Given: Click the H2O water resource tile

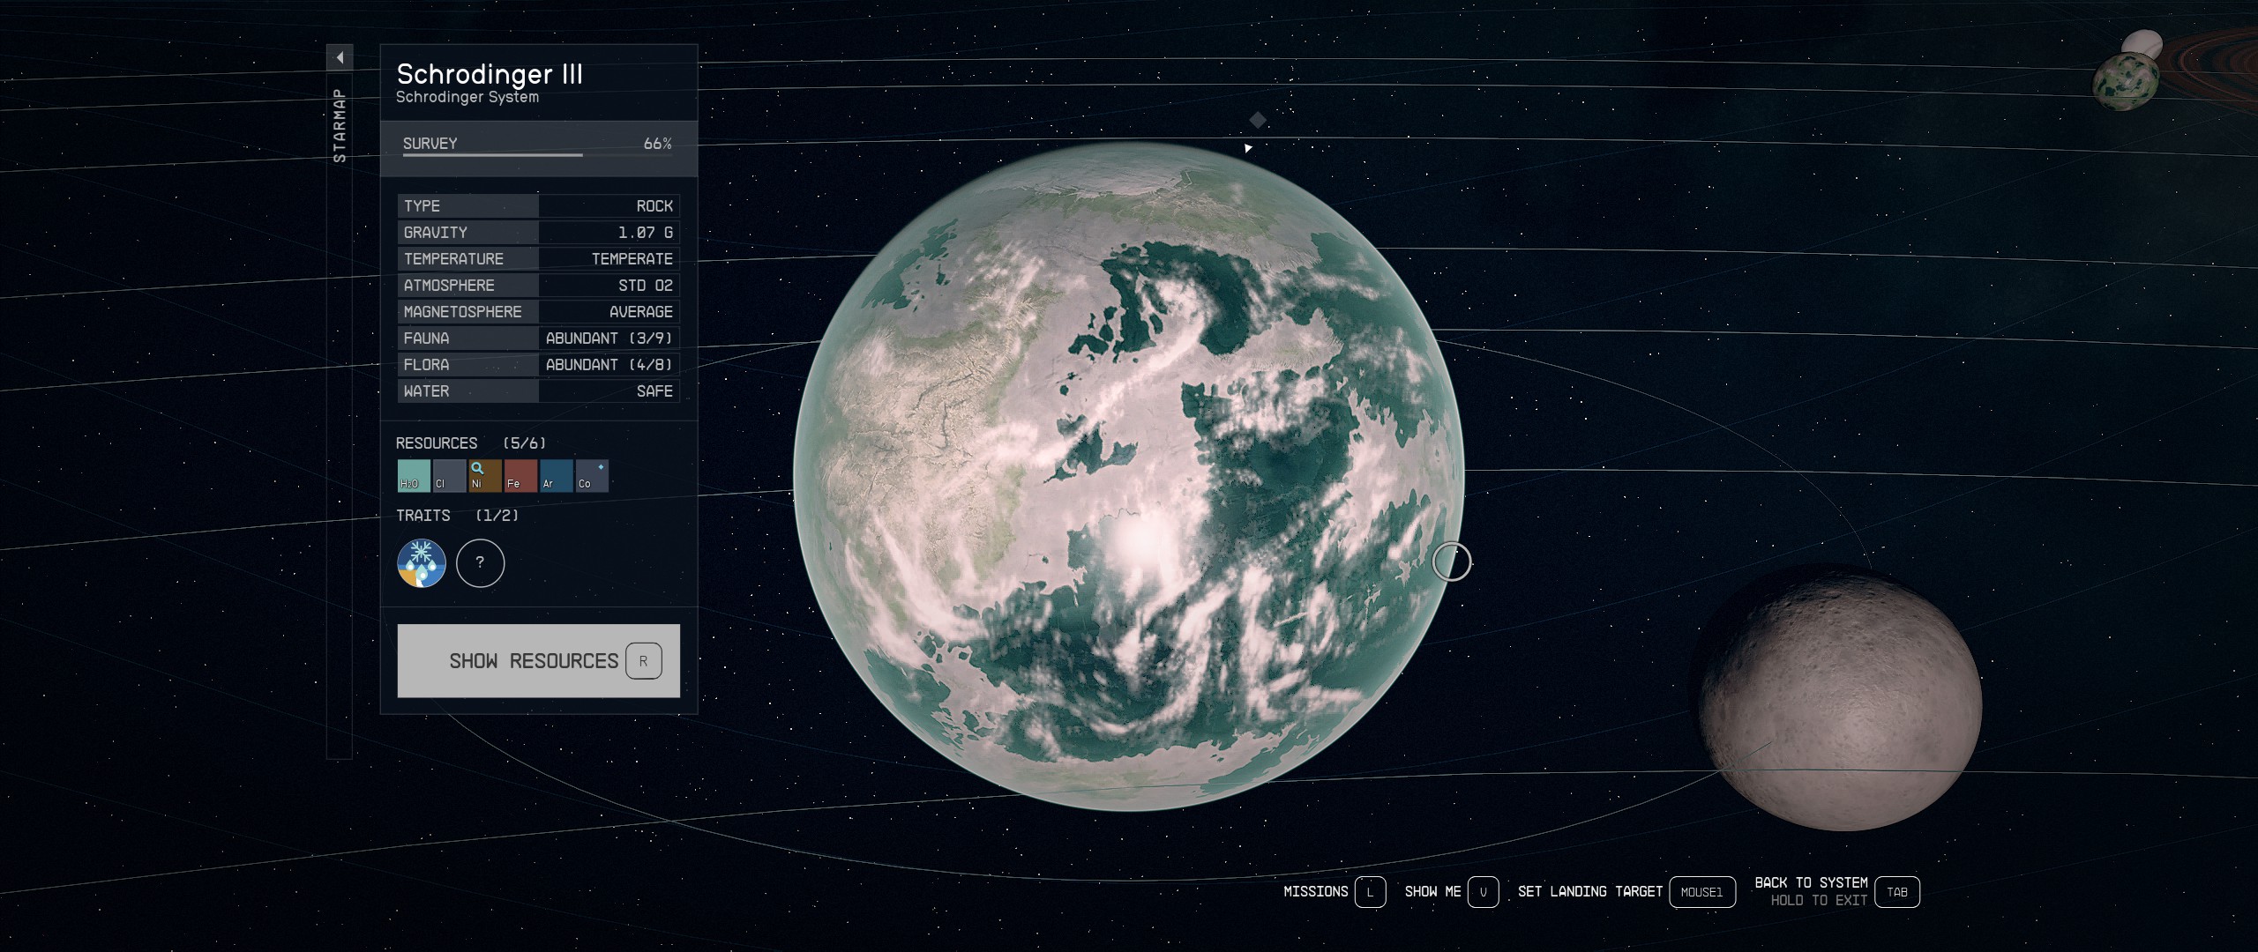Looking at the screenshot, I should [413, 476].
